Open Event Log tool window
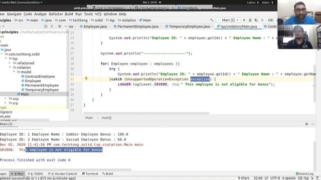Viewport: 321px width, 180px height. coord(304,173)
